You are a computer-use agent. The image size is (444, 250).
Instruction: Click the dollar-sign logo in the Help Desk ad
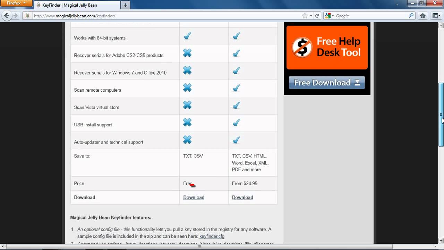coord(302,47)
